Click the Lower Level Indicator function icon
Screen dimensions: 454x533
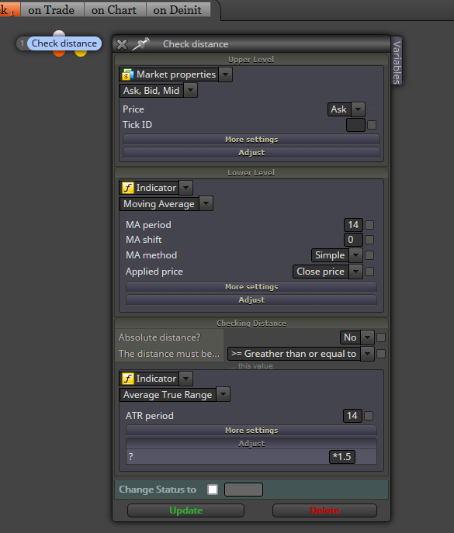[x=128, y=188]
